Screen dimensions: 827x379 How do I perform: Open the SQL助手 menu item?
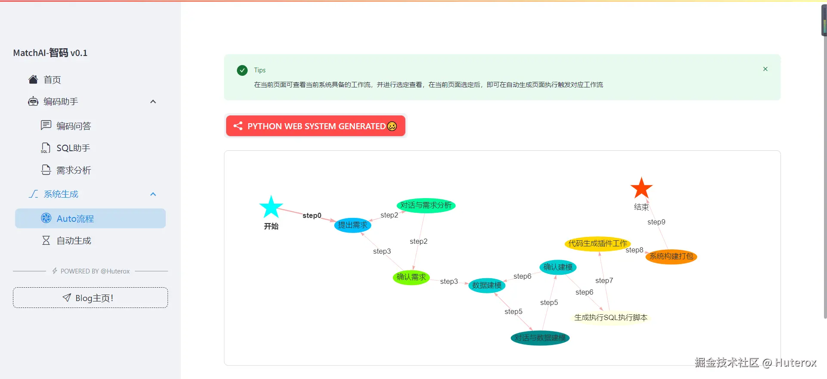pos(73,148)
